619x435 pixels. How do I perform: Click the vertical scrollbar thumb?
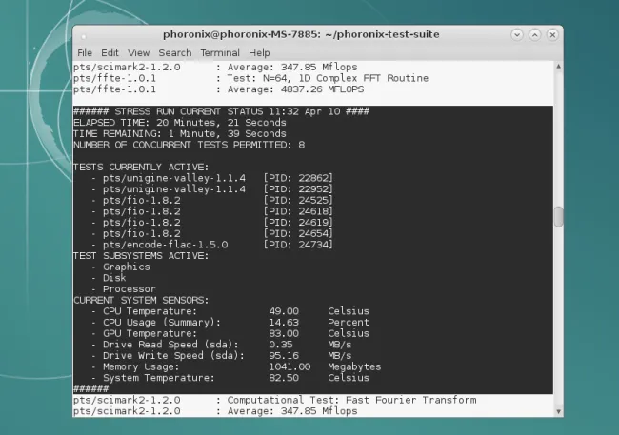pyautogui.click(x=558, y=217)
